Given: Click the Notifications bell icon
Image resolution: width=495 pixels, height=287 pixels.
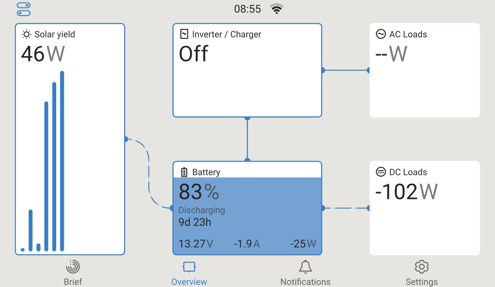Looking at the screenshot, I should (305, 267).
